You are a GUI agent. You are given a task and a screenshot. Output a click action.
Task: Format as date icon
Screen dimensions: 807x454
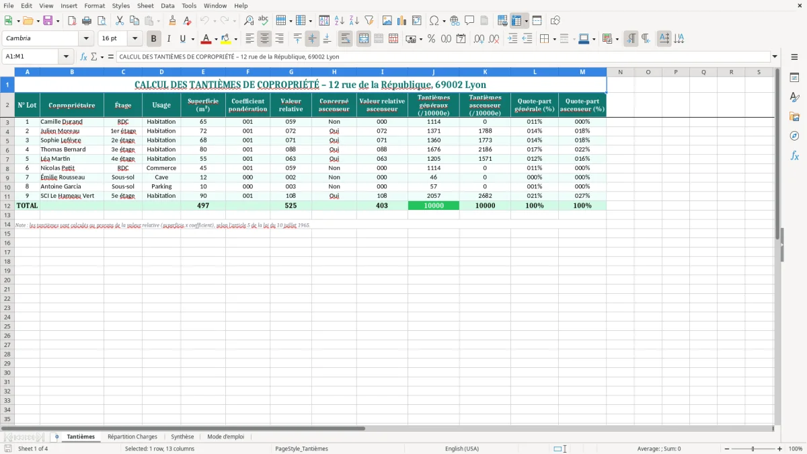point(461,38)
